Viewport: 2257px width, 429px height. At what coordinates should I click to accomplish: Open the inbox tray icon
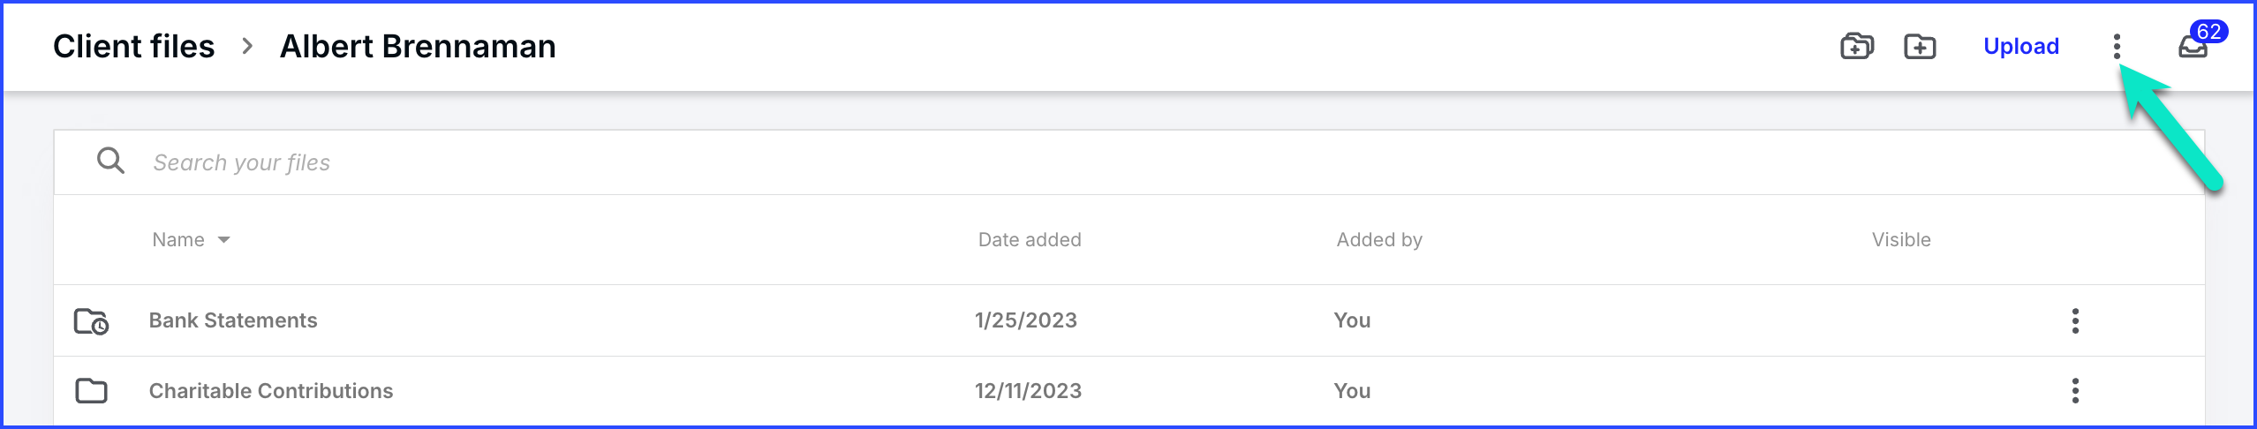coord(2192,48)
